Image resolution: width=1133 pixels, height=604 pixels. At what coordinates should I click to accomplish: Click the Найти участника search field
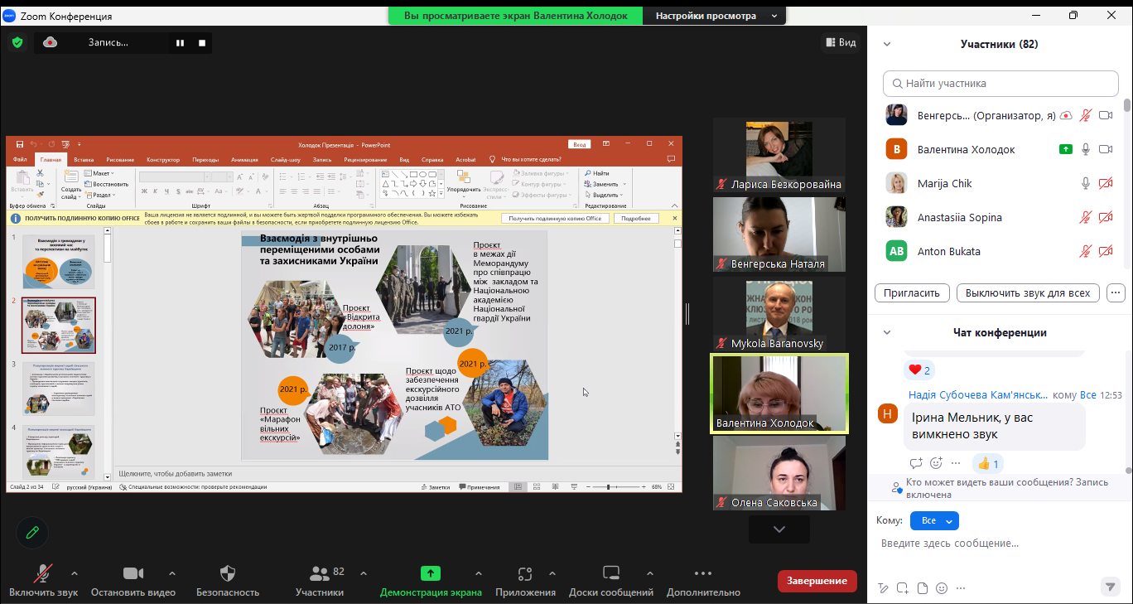pyautogui.click(x=1002, y=84)
